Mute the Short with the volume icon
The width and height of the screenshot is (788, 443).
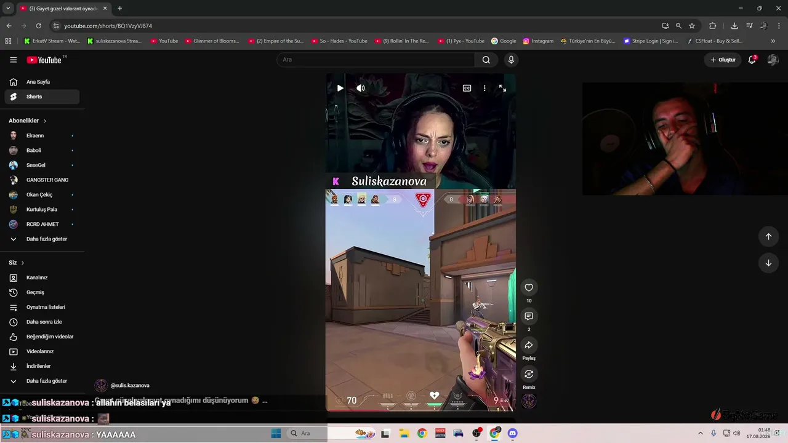361,88
